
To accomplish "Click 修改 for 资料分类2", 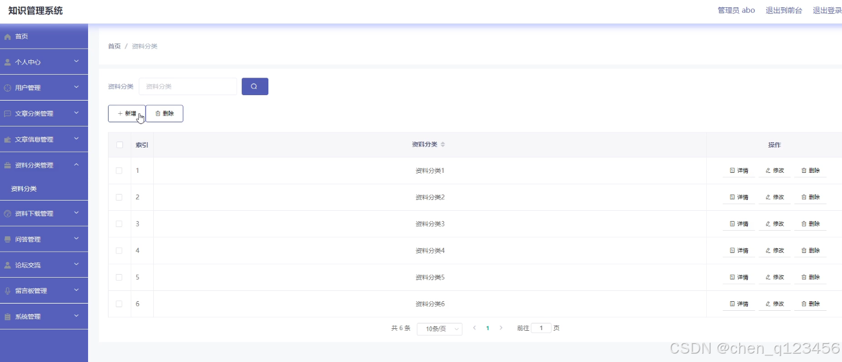I will pyautogui.click(x=774, y=198).
